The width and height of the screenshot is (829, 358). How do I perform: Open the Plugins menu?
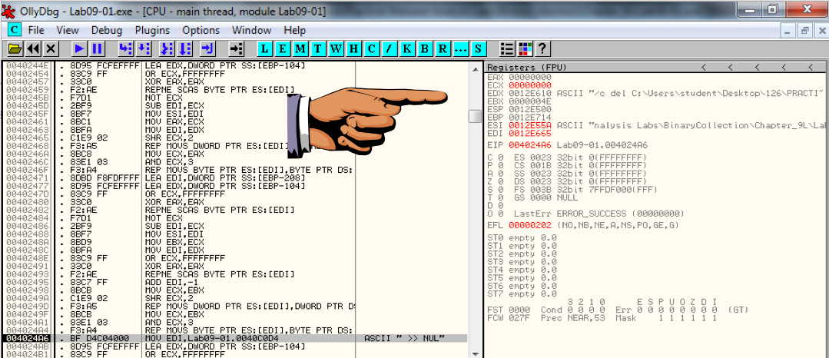(x=152, y=30)
